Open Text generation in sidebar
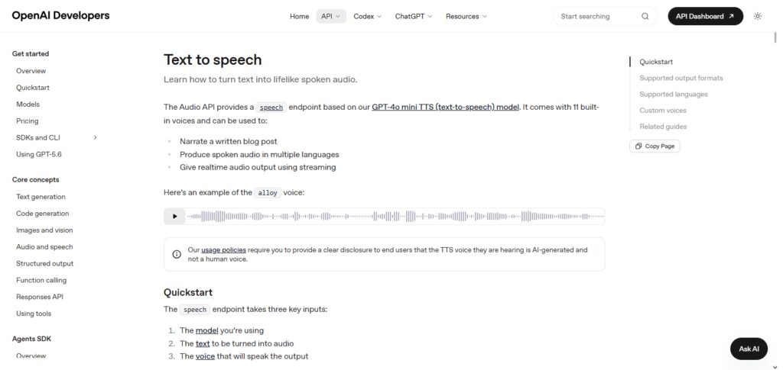The image size is (783, 370). tap(41, 197)
